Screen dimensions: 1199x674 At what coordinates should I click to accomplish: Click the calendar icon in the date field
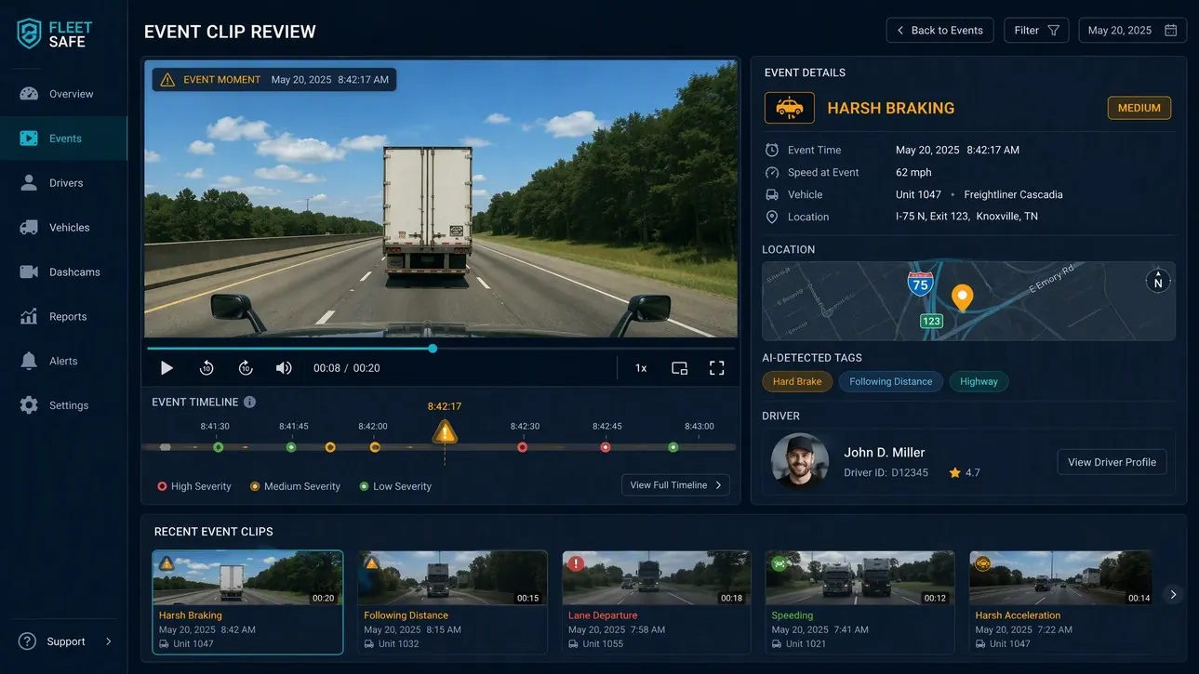1170,31
